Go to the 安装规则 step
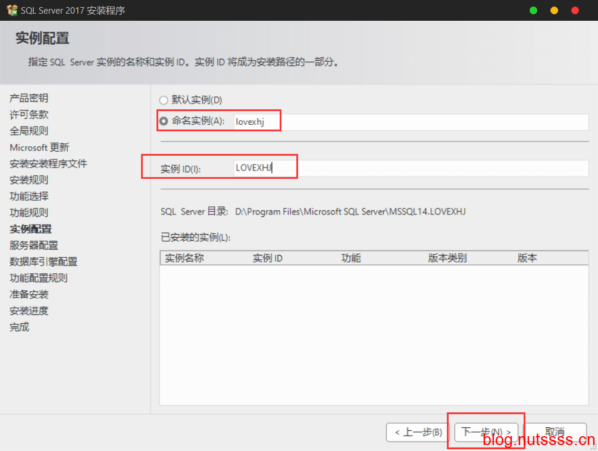 coord(29,180)
